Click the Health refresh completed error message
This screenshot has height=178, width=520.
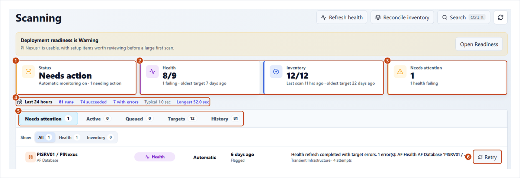tap(378, 154)
